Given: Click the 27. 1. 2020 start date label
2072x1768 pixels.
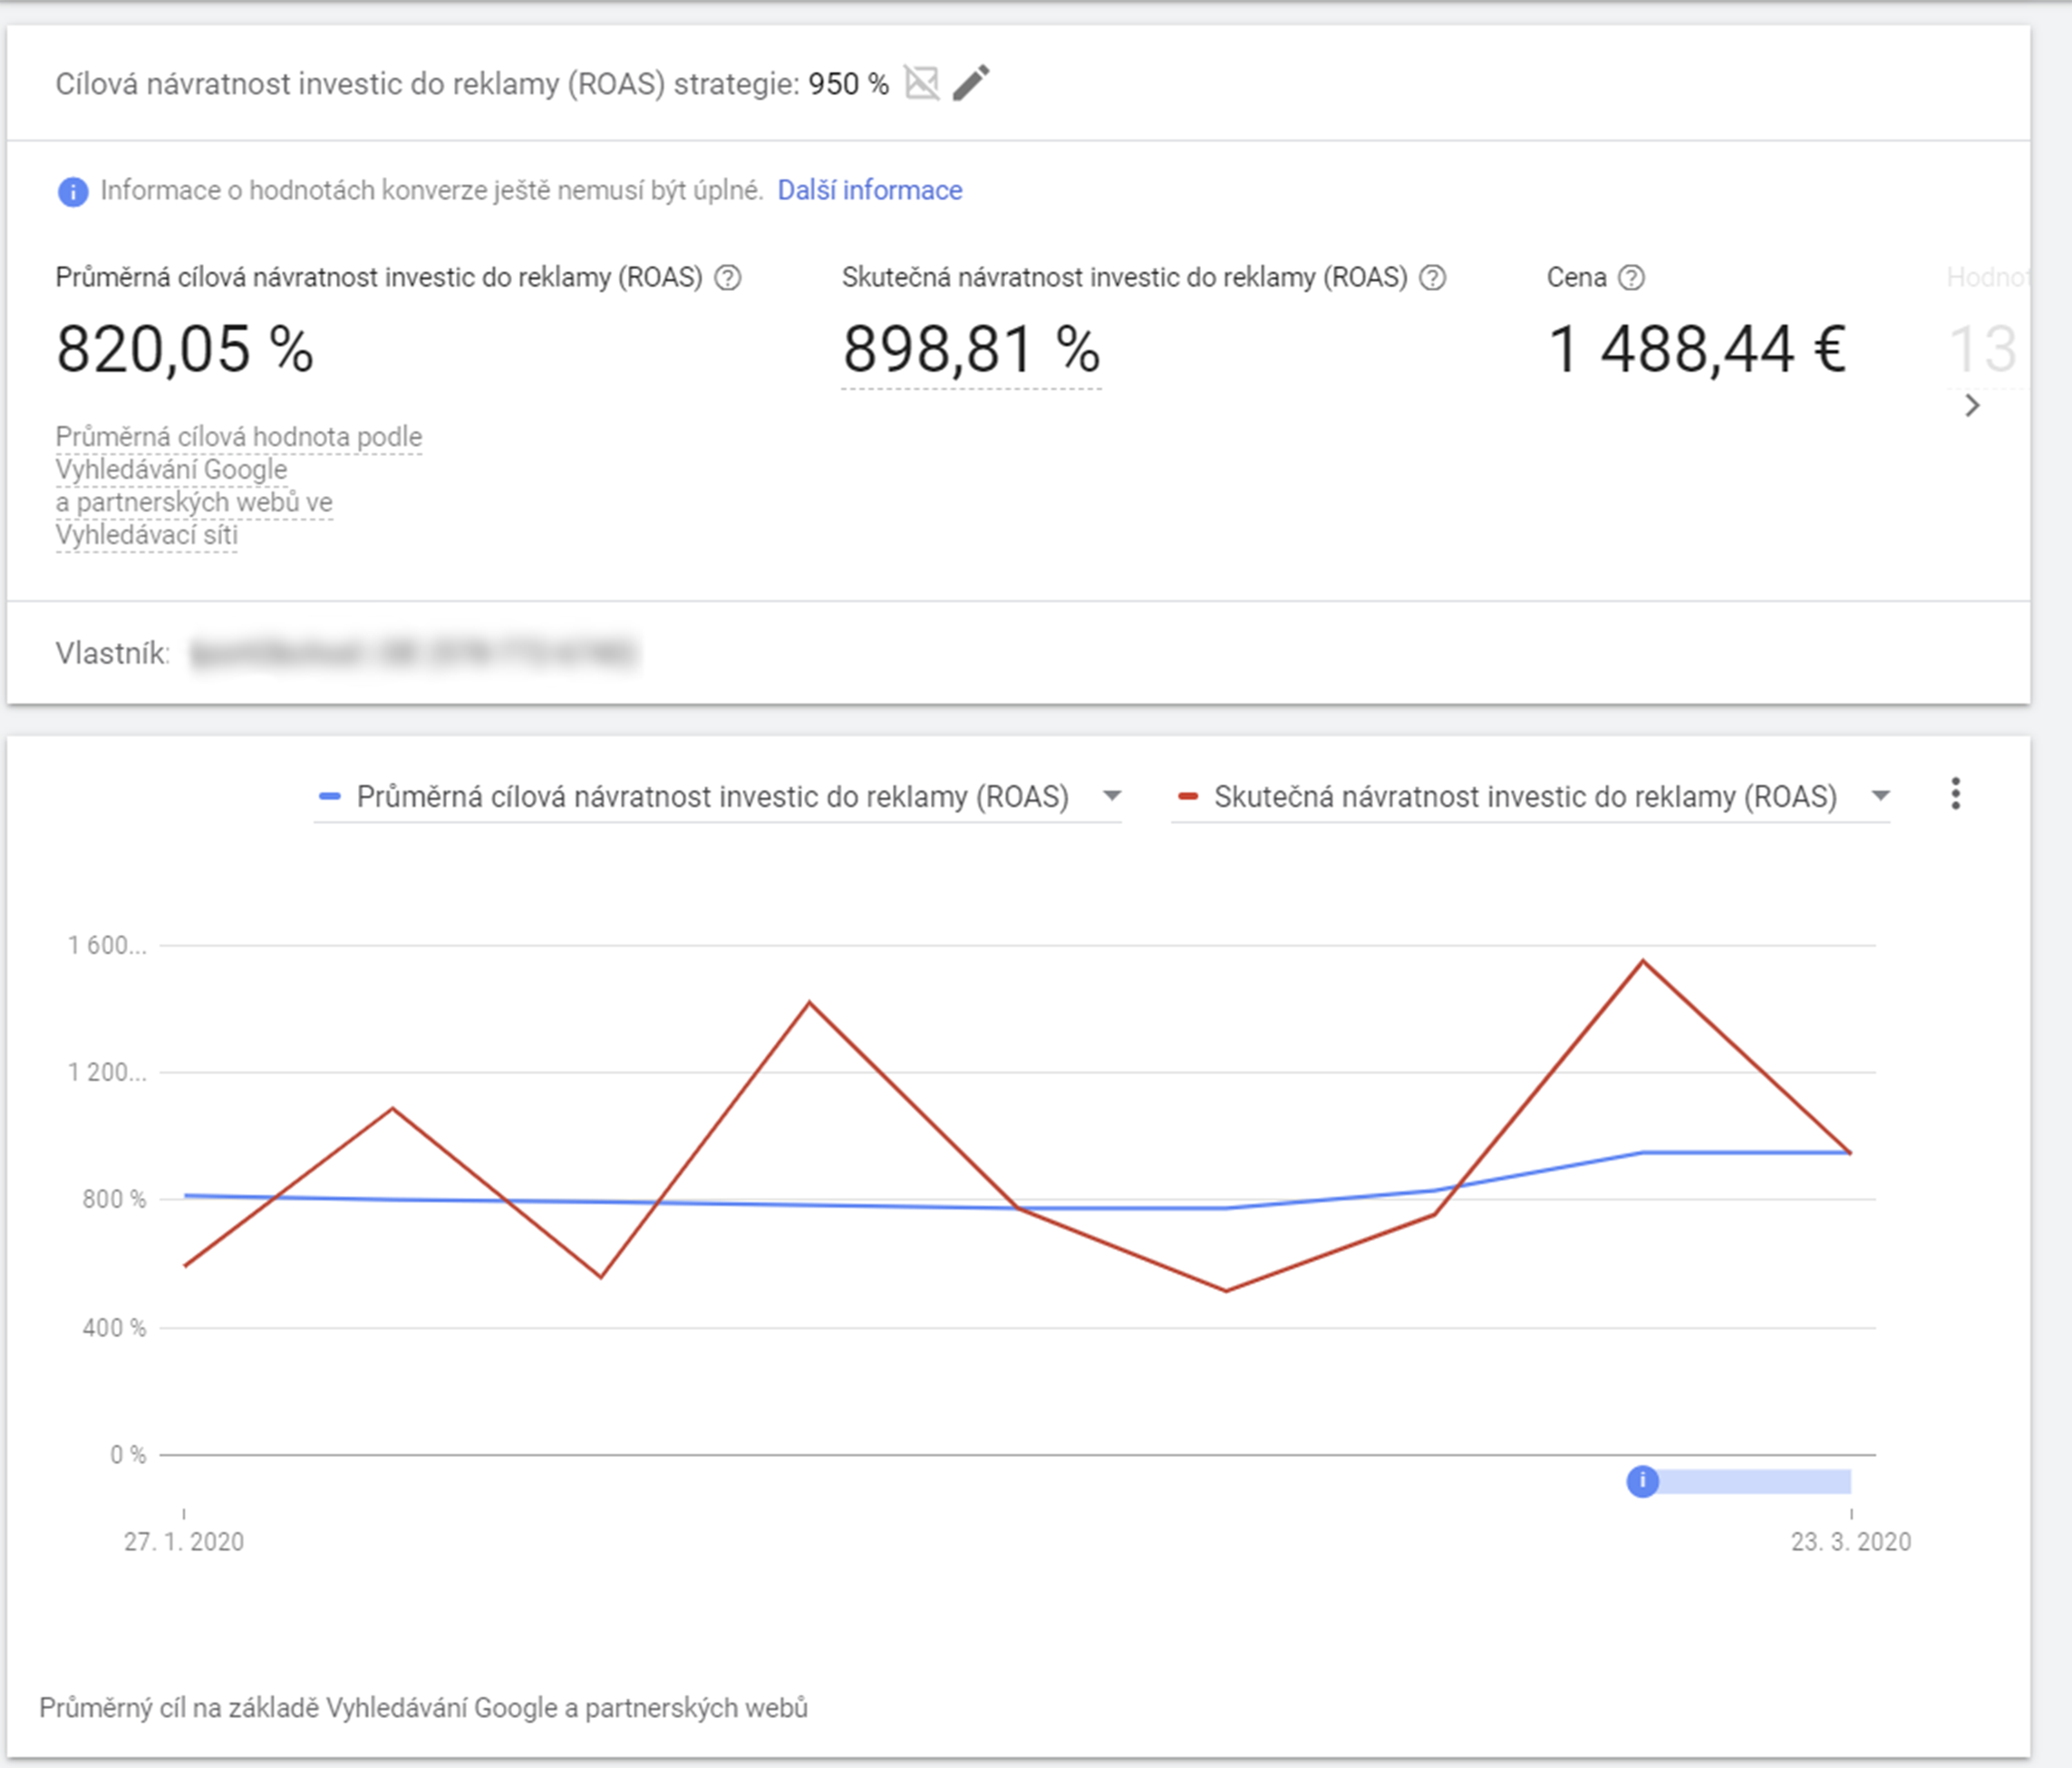Looking at the screenshot, I should 184,1540.
